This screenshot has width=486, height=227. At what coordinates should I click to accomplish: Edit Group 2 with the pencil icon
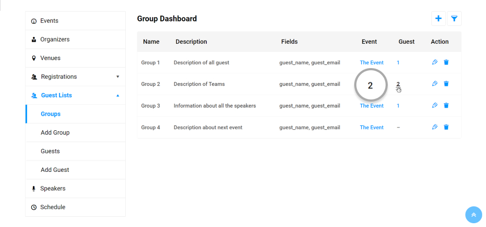(435, 84)
